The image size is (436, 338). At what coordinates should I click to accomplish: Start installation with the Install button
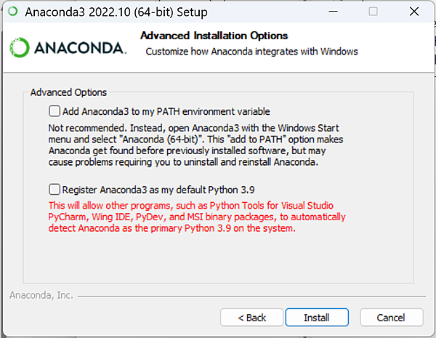point(317,317)
